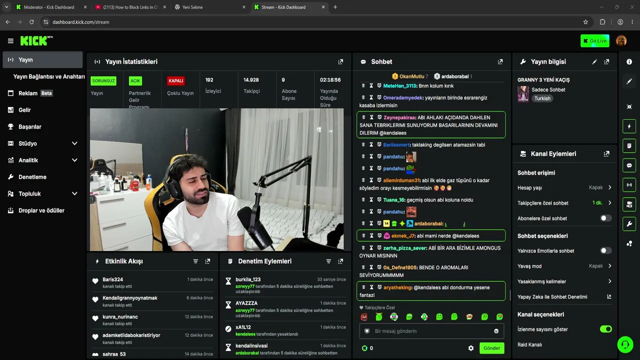This screenshot has width=640, height=360.
Task: Click the browser address bar
Action: [311, 22]
